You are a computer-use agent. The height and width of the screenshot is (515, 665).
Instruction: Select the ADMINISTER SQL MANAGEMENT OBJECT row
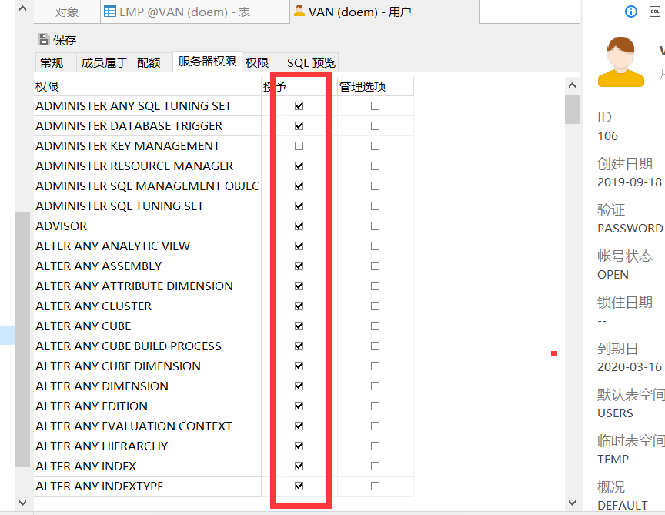tap(147, 186)
